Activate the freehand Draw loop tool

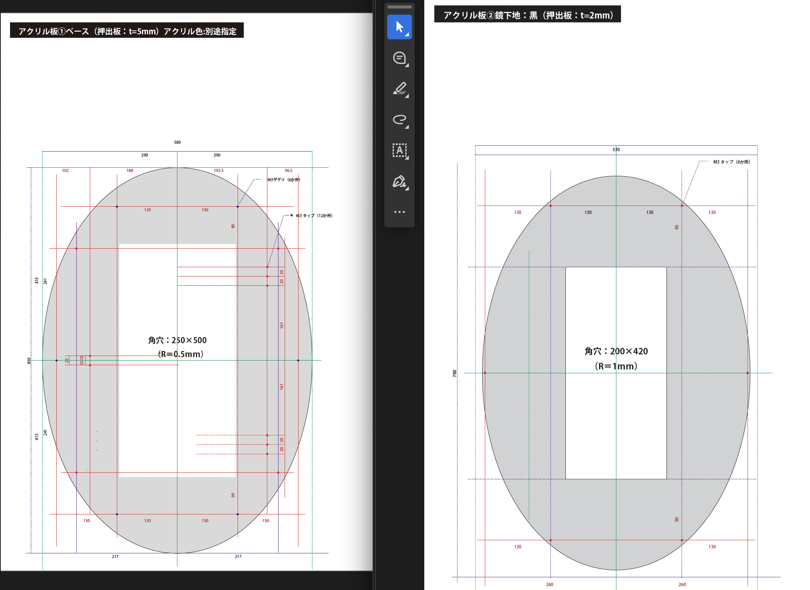(399, 120)
